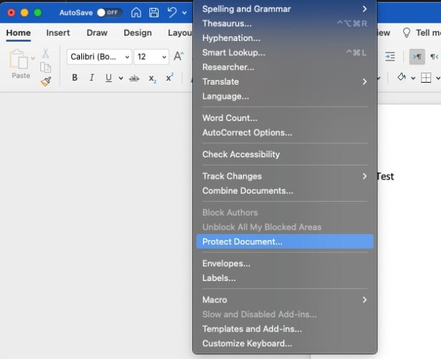This screenshot has width=441, height=359.
Task: Apply Subscript formatting
Action: coord(152,78)
